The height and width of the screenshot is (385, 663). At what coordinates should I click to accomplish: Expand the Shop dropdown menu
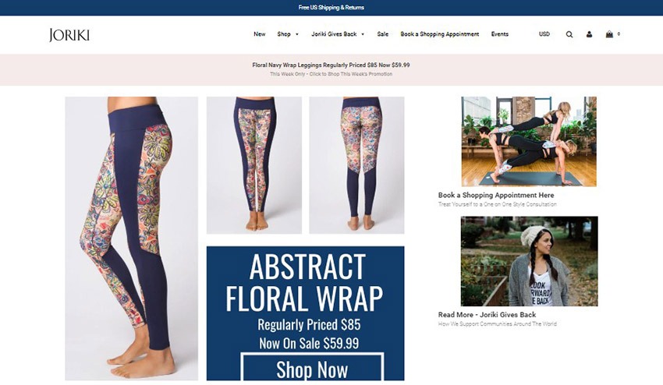pos(288,34)
